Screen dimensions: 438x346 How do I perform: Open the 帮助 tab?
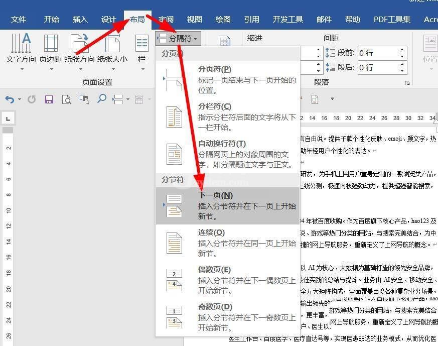coord(353,19)
